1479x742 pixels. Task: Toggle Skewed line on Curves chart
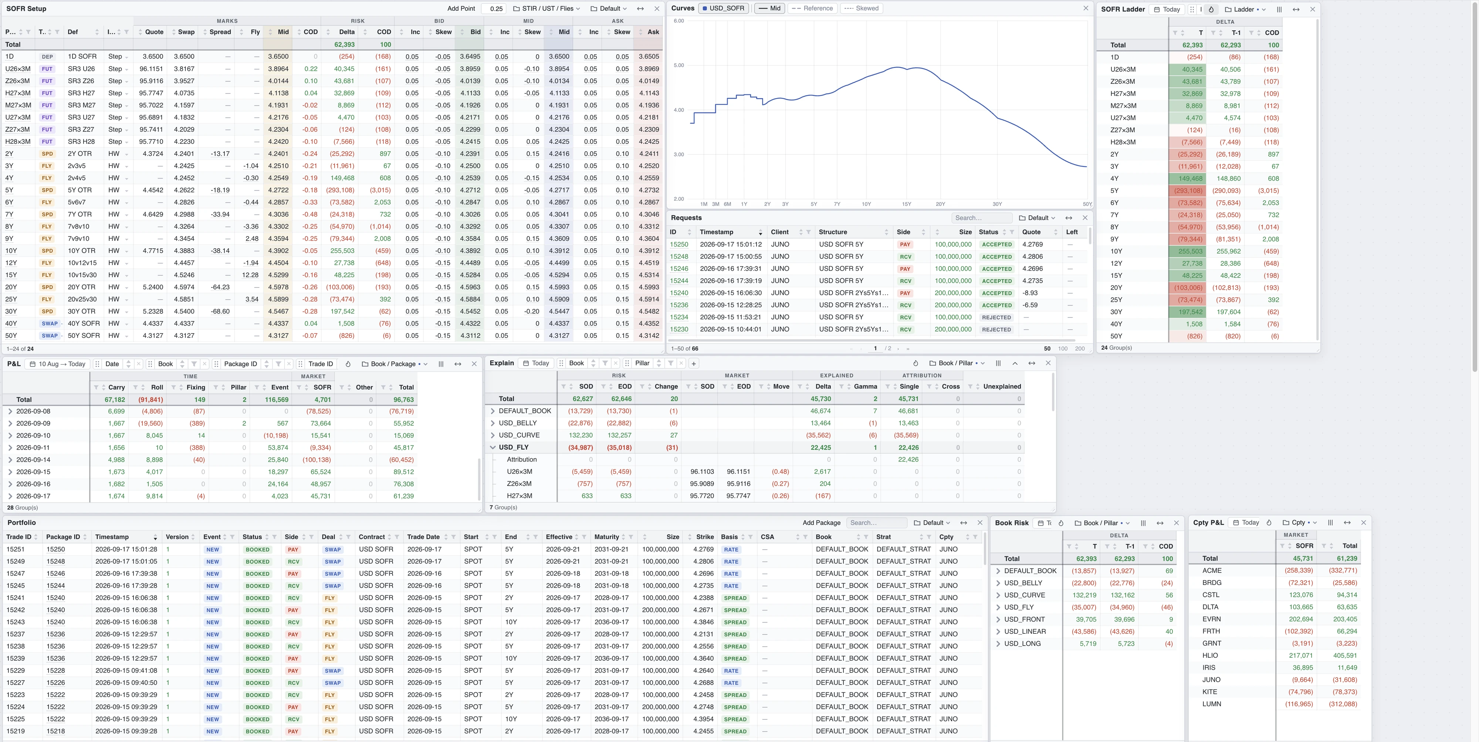(x=861, y=8)
